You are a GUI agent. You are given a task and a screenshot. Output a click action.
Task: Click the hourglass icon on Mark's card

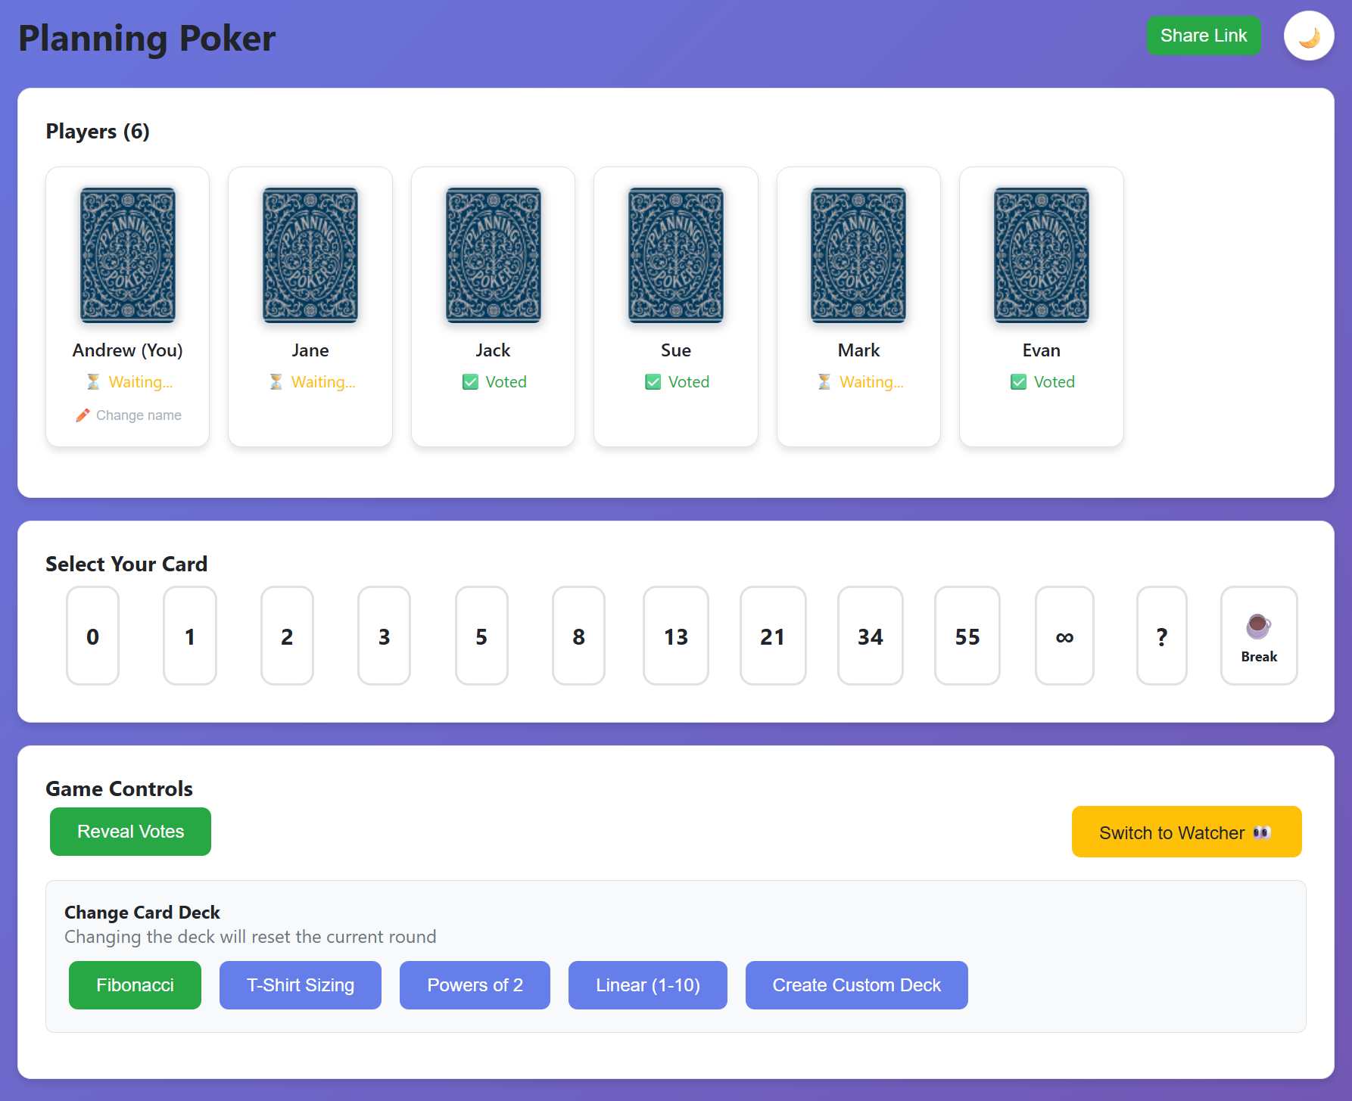pos(824,381)
